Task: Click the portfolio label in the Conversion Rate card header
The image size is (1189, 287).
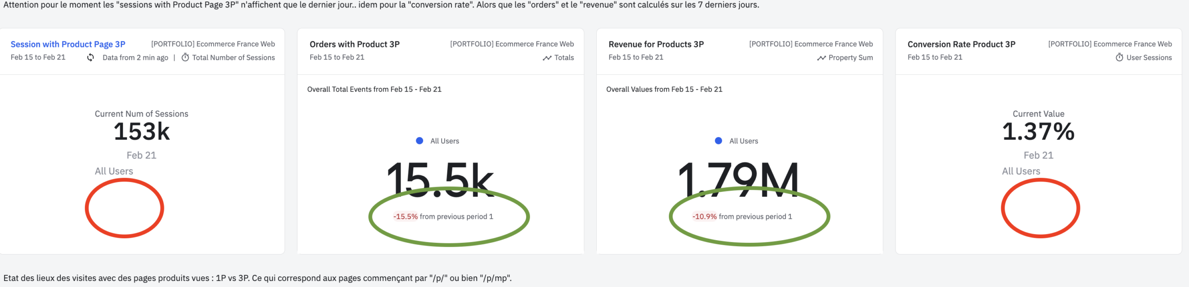Action: tap(1110, 44)
